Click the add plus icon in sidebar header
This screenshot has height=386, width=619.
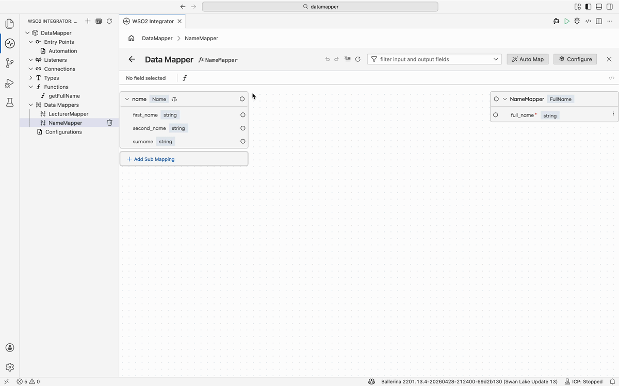point(88,21)
